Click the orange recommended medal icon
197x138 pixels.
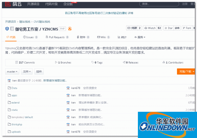[x=70, y=29]
